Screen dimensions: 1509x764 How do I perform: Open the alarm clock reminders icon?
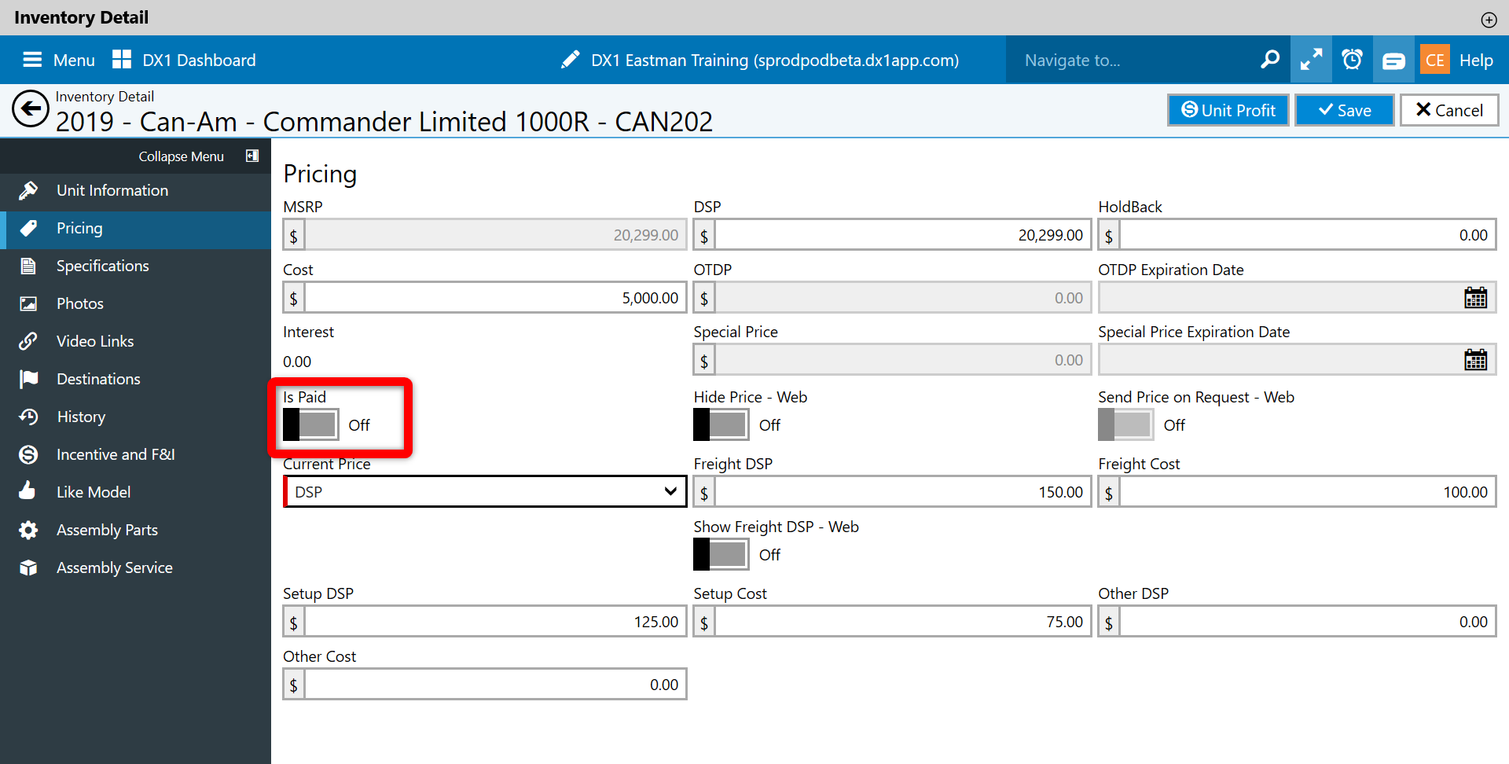(x=1352, y=60)
